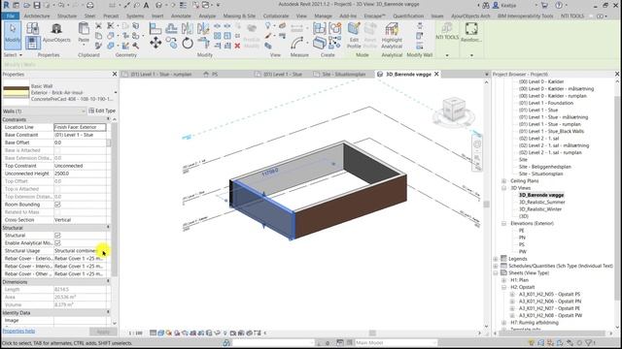This screenshot has height=349, width=622.
Task: Click the filter icon in status bar
Action: (589, 342)
